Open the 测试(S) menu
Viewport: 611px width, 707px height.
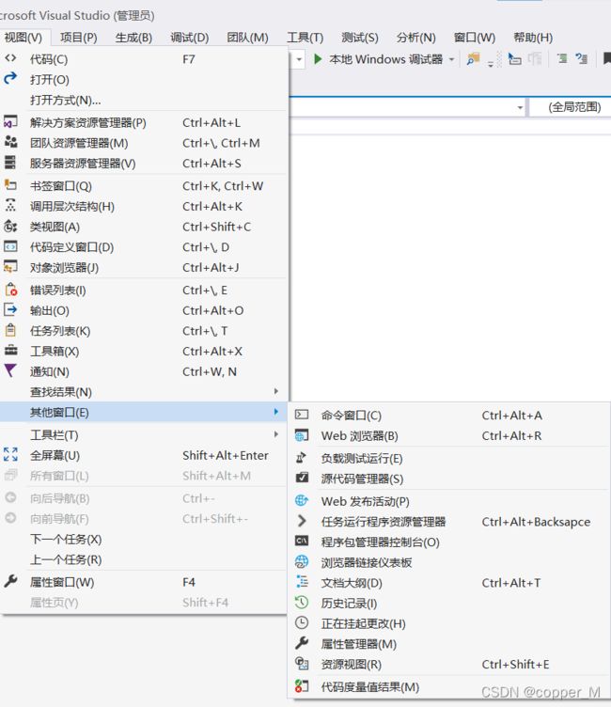360,38
